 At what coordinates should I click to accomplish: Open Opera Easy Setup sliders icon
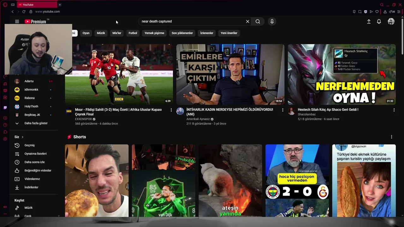point(399,12)
